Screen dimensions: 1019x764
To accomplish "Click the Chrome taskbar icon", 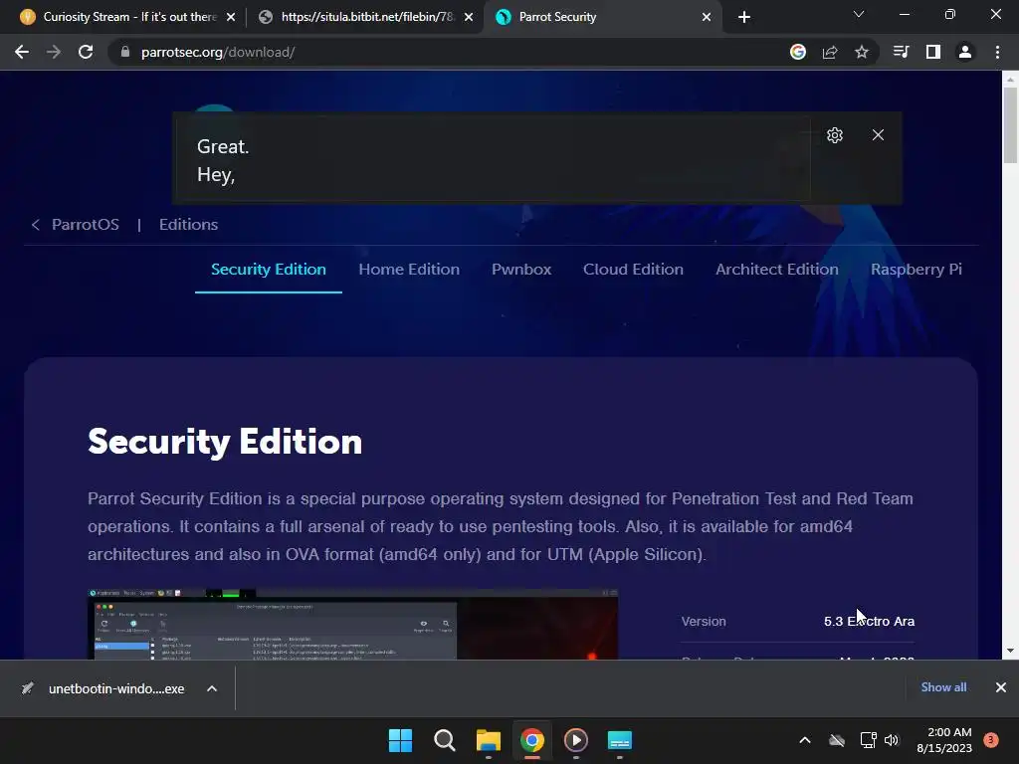I will [531, 740].
